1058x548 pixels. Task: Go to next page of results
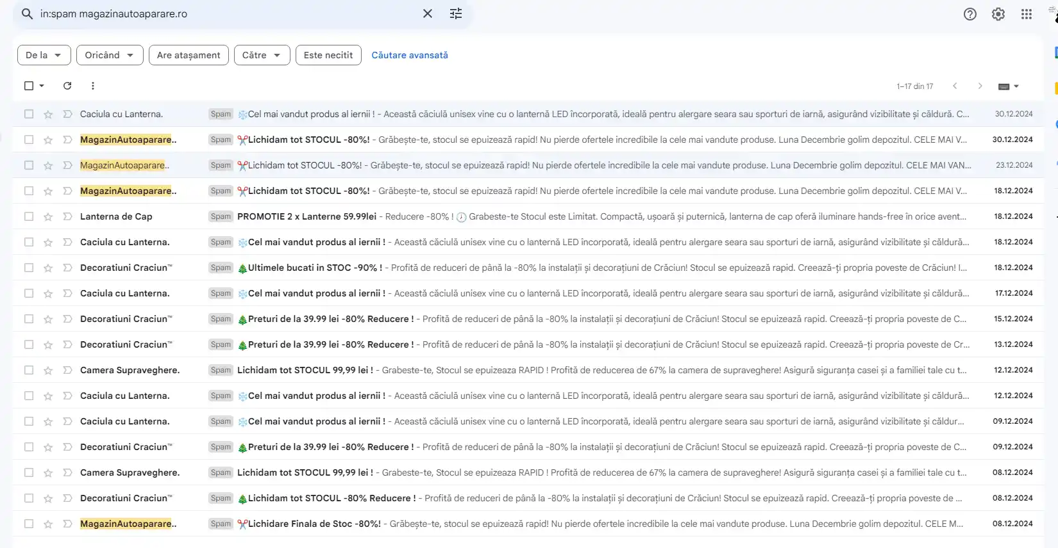[980, 86]
